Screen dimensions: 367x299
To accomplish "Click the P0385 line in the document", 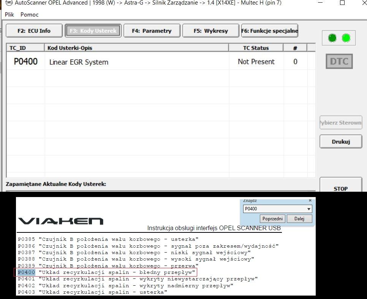I will (x=108, y=239).
